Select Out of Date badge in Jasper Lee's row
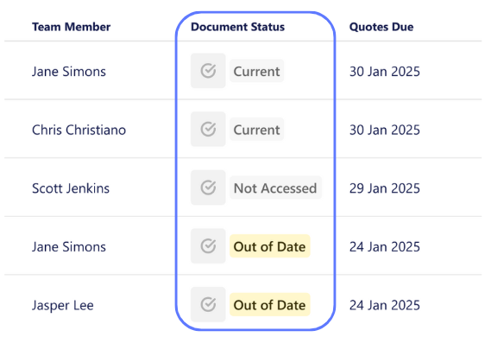Screen dimensions: 485x356 point(270,305)
